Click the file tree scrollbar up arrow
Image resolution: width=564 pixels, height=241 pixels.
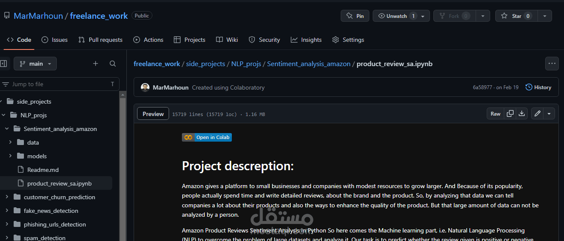(x=123, y=95)
